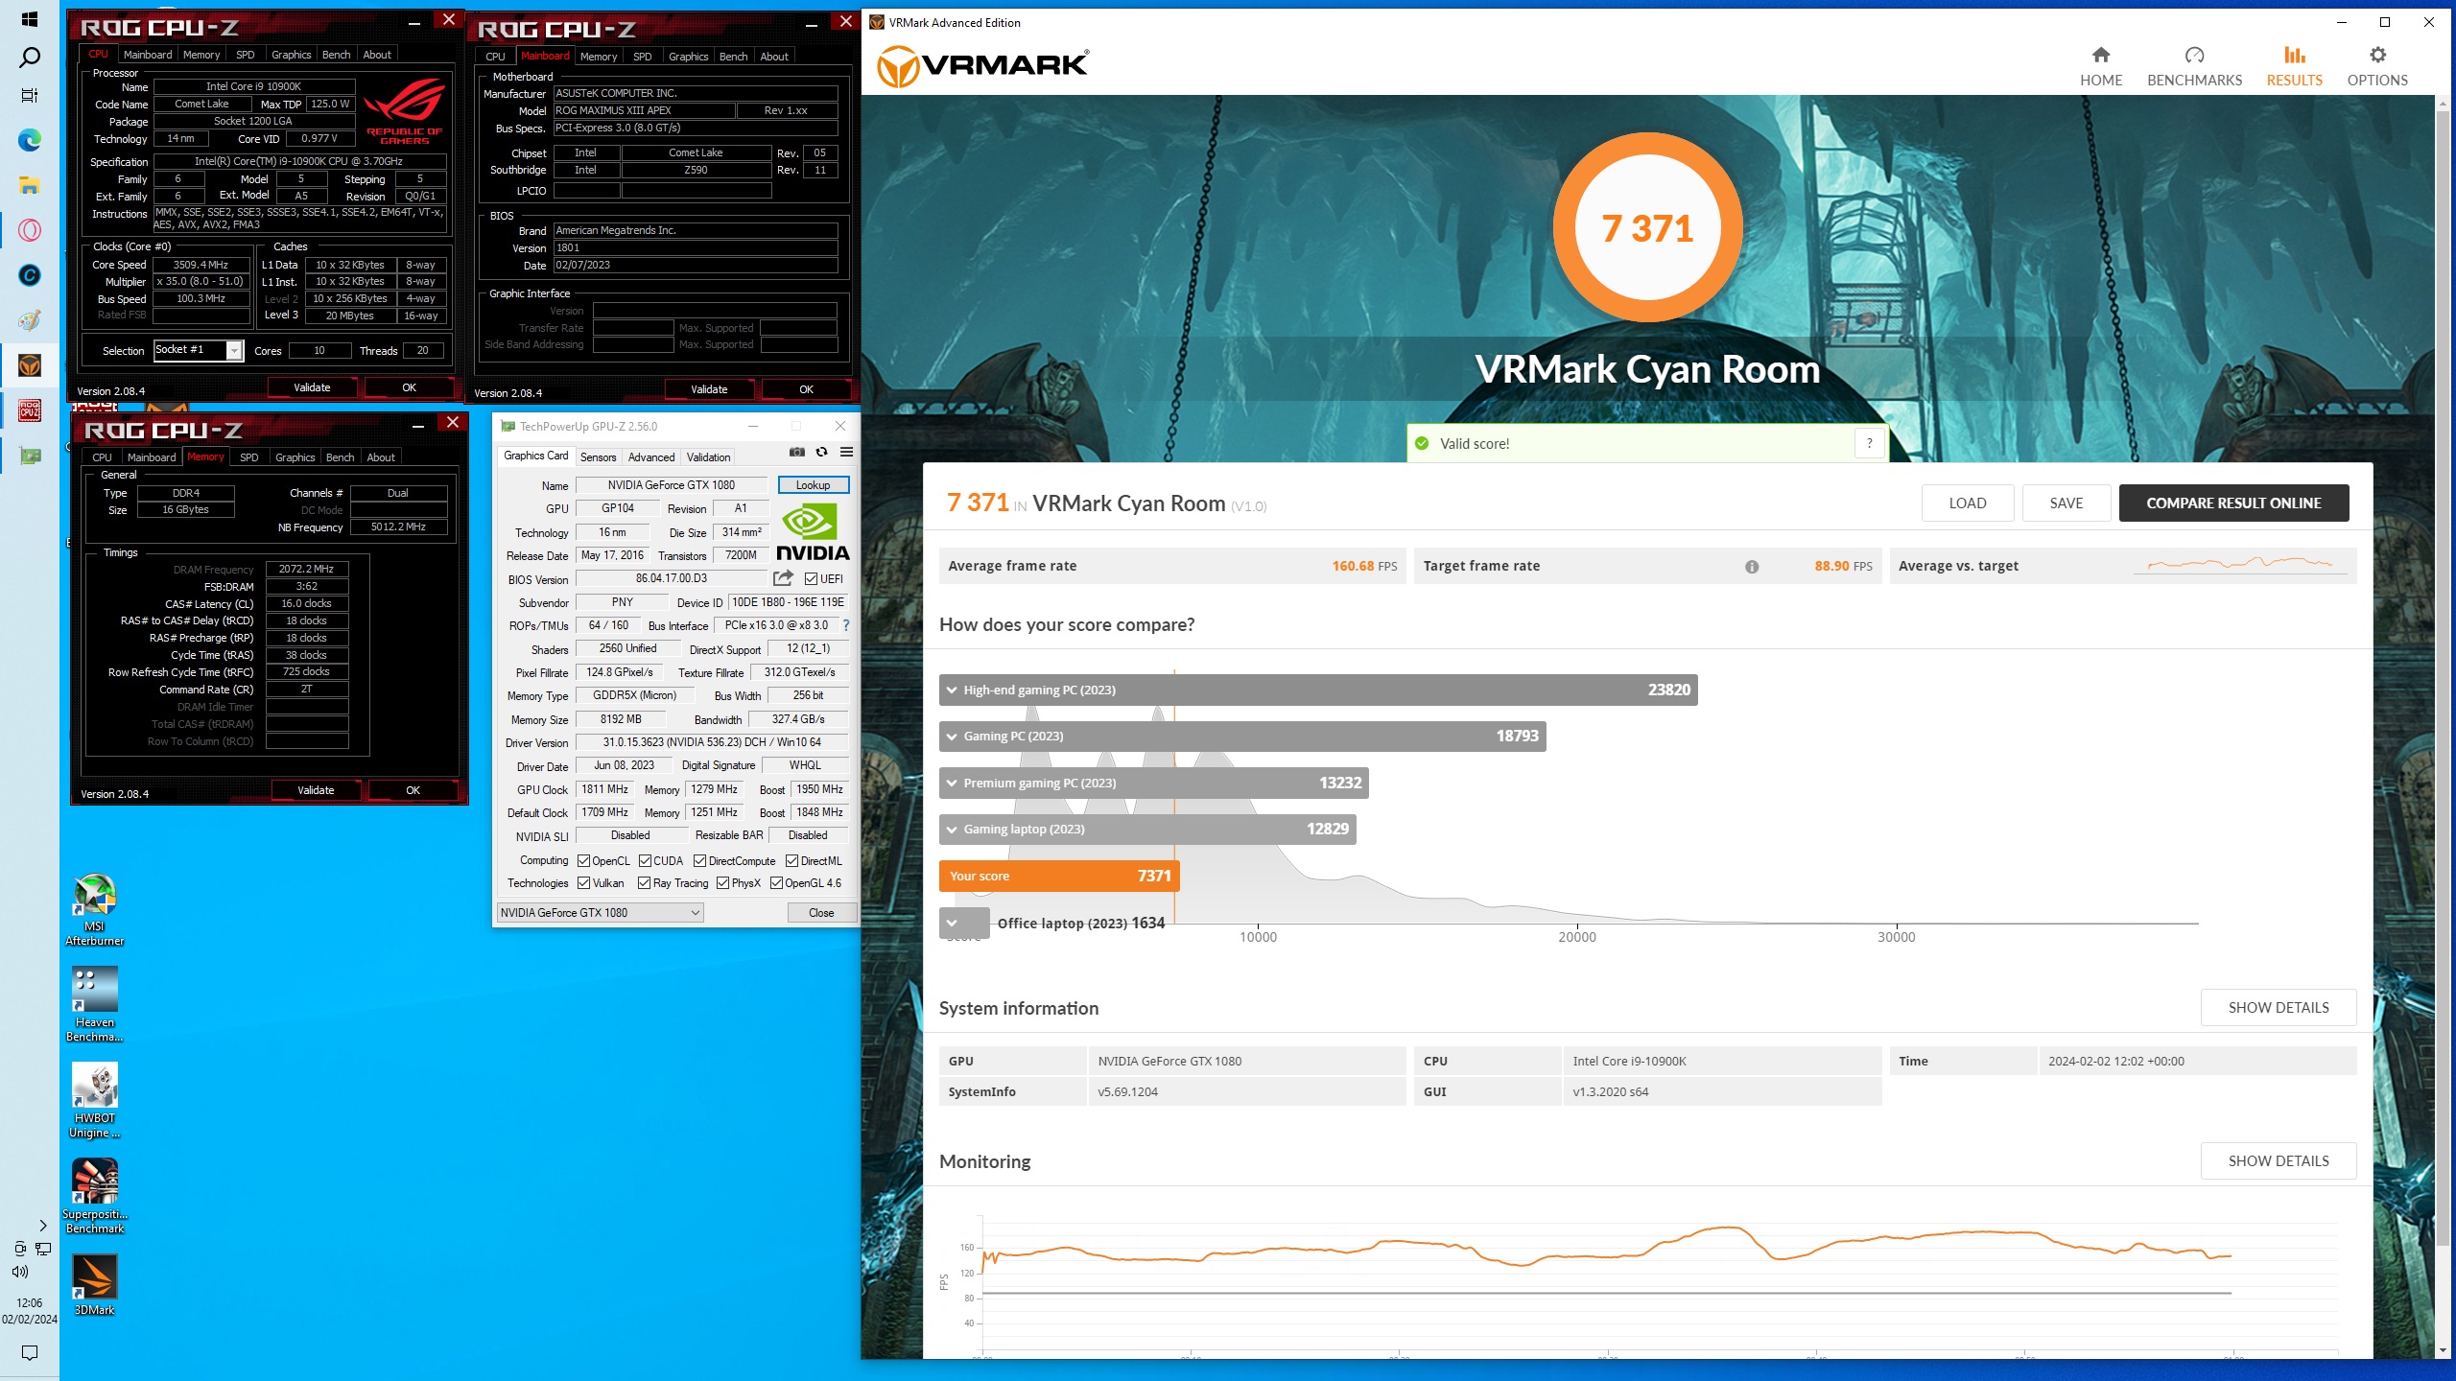Click the LOAD button in VRMark

pos(1967,503)
